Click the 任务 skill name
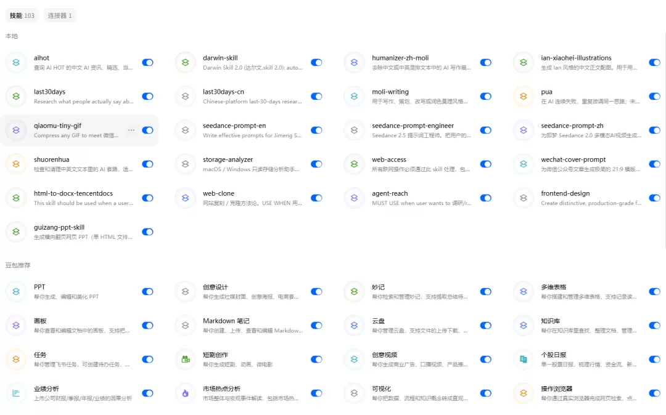Screen dimensions: 666x415 click(40, 355)
